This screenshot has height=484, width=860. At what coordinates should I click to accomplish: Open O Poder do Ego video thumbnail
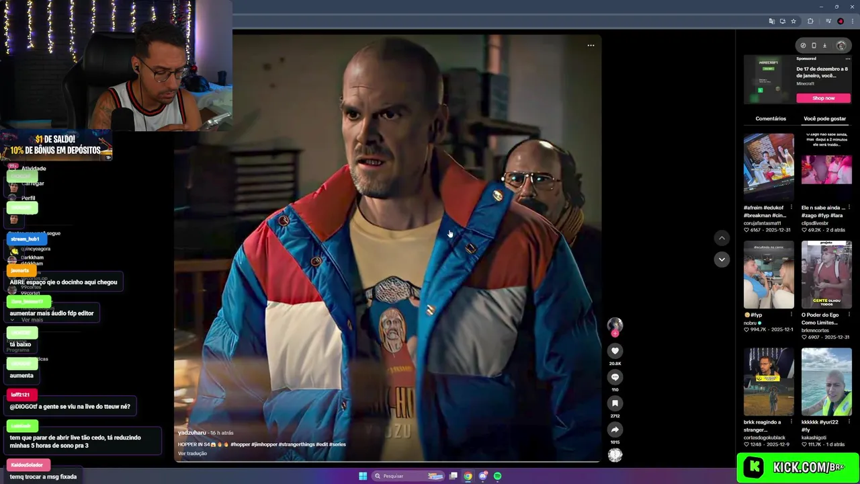coord(826,275)
